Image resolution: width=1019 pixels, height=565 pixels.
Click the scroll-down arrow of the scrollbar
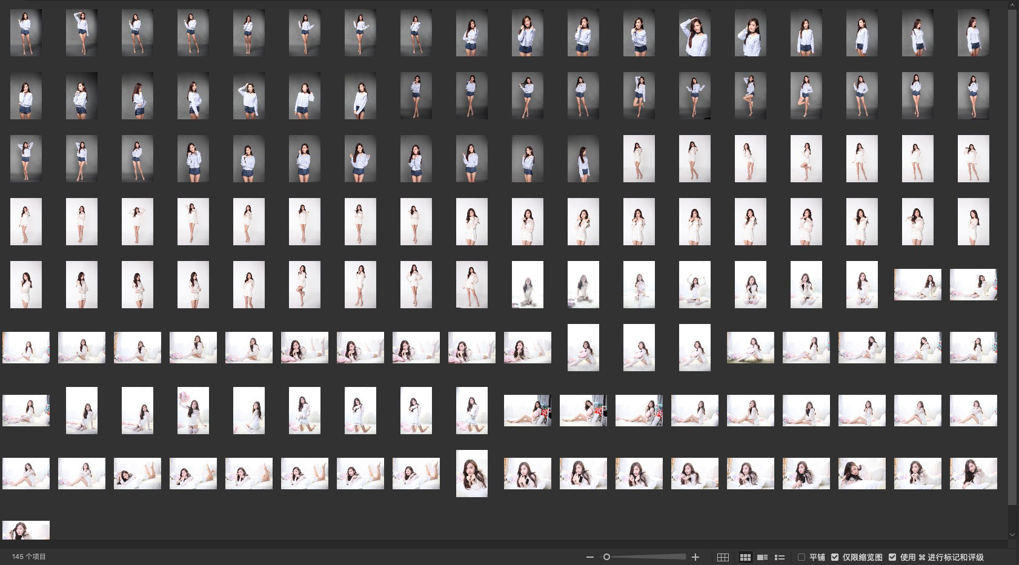coord(1012,535)
